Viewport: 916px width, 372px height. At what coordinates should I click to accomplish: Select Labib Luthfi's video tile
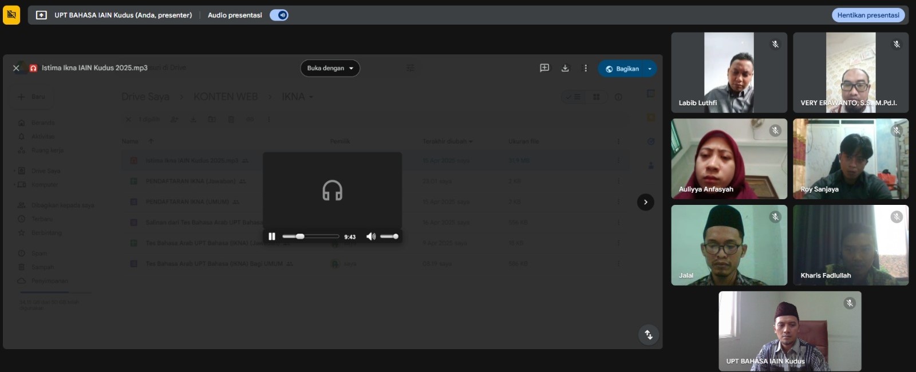tap(729, 72)
